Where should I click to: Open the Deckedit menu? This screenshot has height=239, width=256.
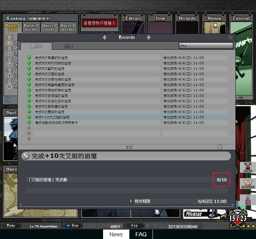[187, 24]
